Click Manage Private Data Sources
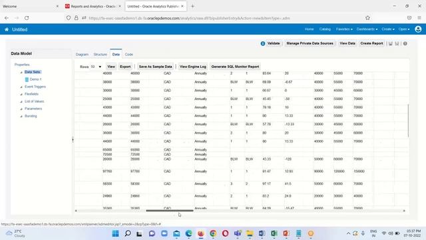This screenshot has height=240, width=426. (310, 43)
